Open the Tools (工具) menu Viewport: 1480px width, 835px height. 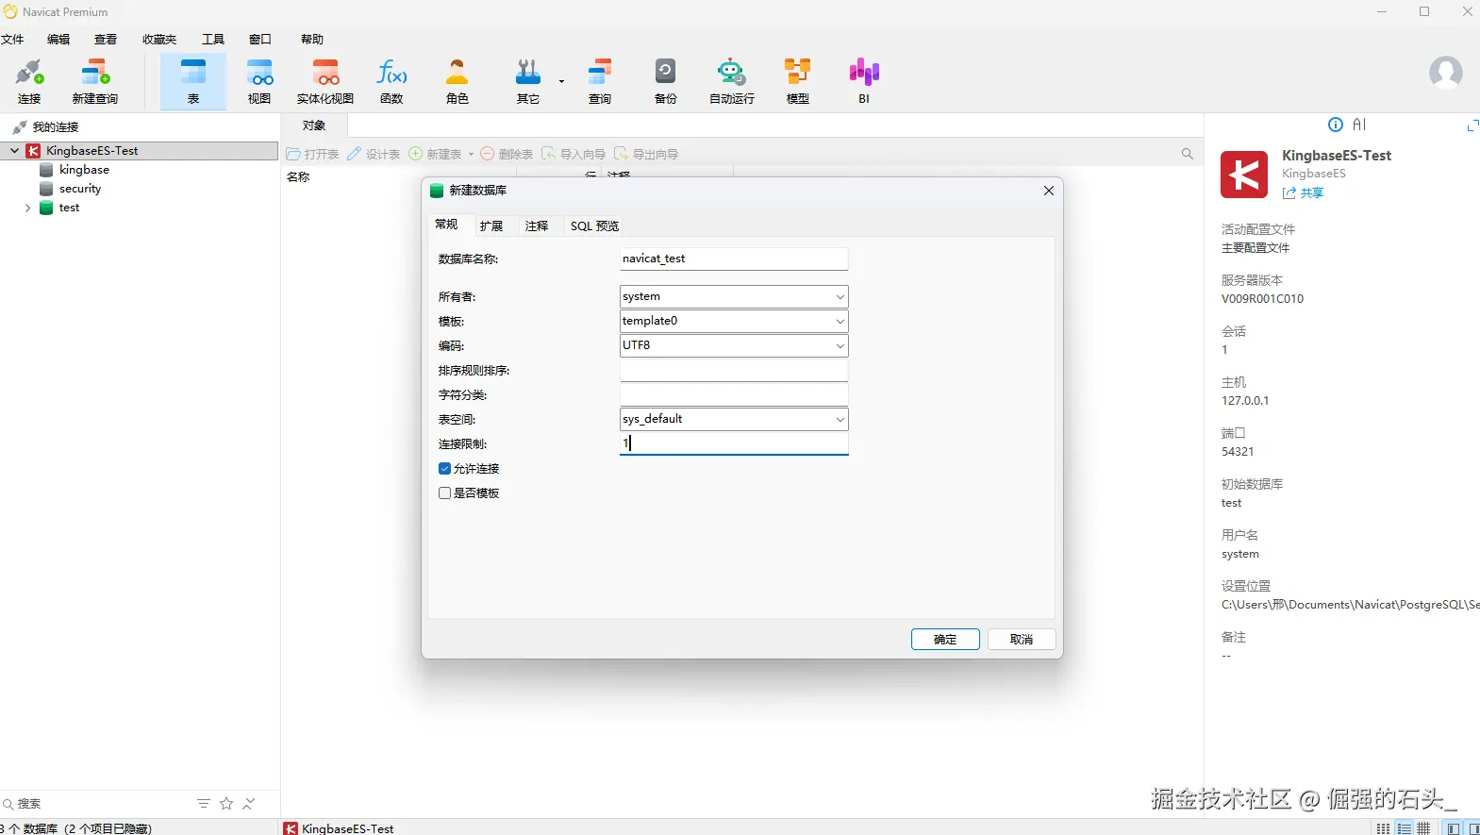[x=213, y=39]
